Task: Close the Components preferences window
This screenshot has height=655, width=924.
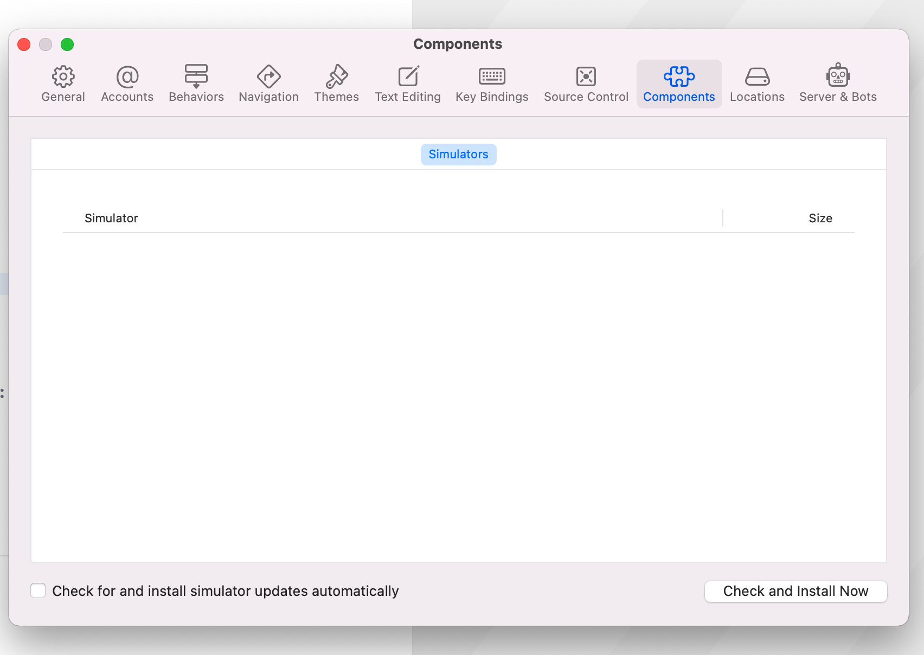Action: [24, 44]
